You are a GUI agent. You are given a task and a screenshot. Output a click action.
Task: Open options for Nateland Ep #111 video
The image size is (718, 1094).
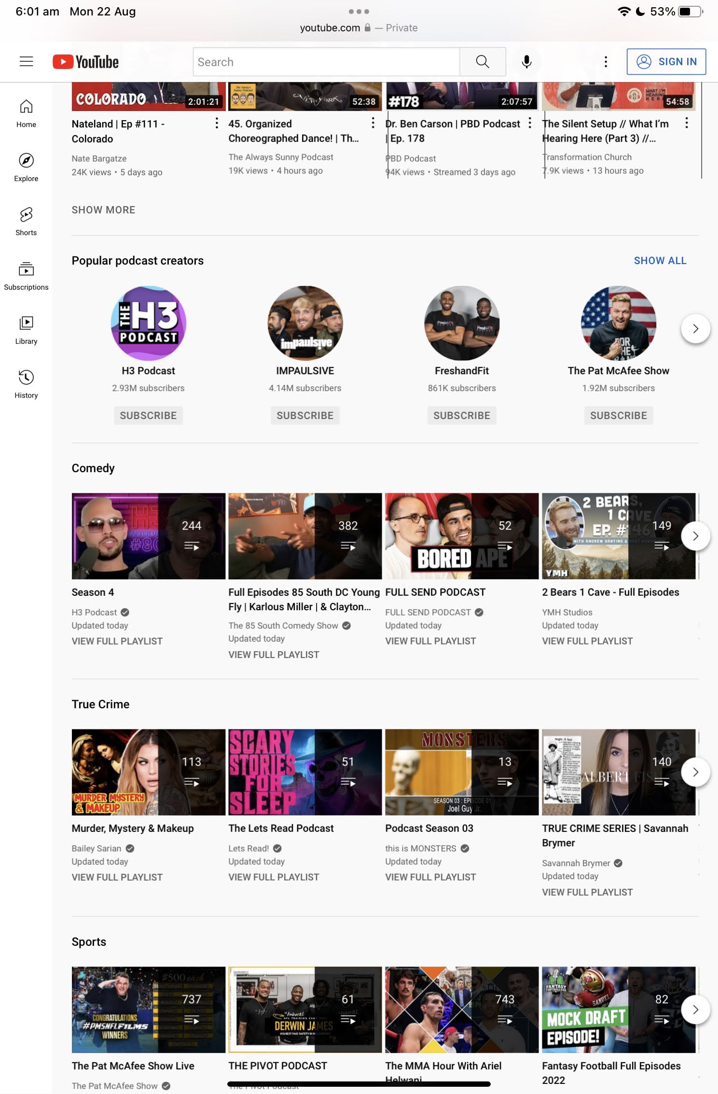[x=216, y=123]
